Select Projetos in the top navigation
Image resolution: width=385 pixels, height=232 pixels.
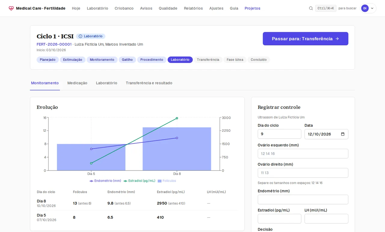(x=253, y=8)
